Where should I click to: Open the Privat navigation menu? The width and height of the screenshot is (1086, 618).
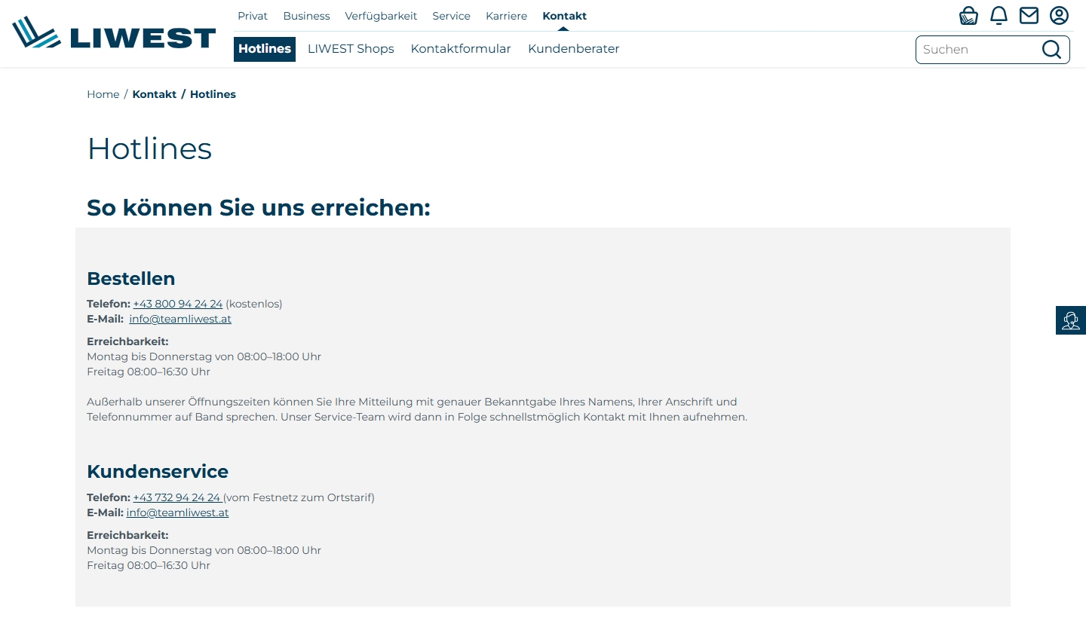[x=252, y=16]
